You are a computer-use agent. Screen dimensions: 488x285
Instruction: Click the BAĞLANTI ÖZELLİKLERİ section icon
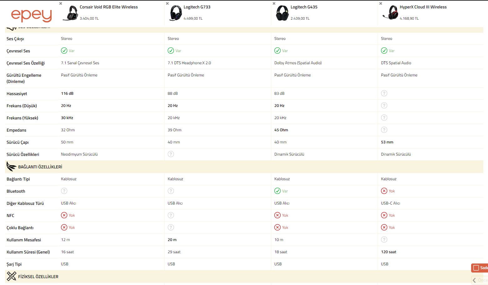pos(11,167)
